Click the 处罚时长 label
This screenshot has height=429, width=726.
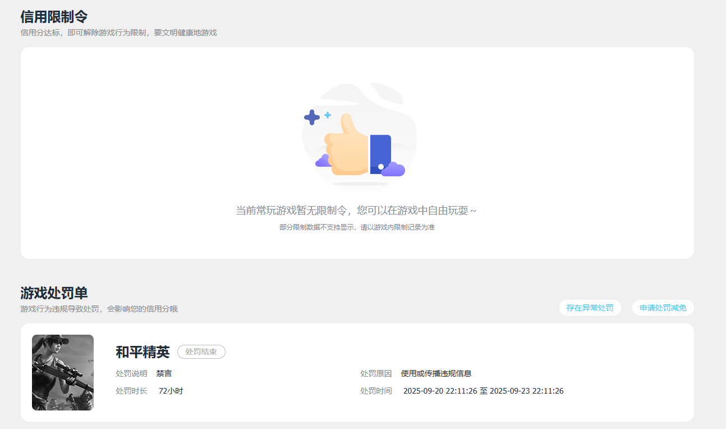pos(131,391)
